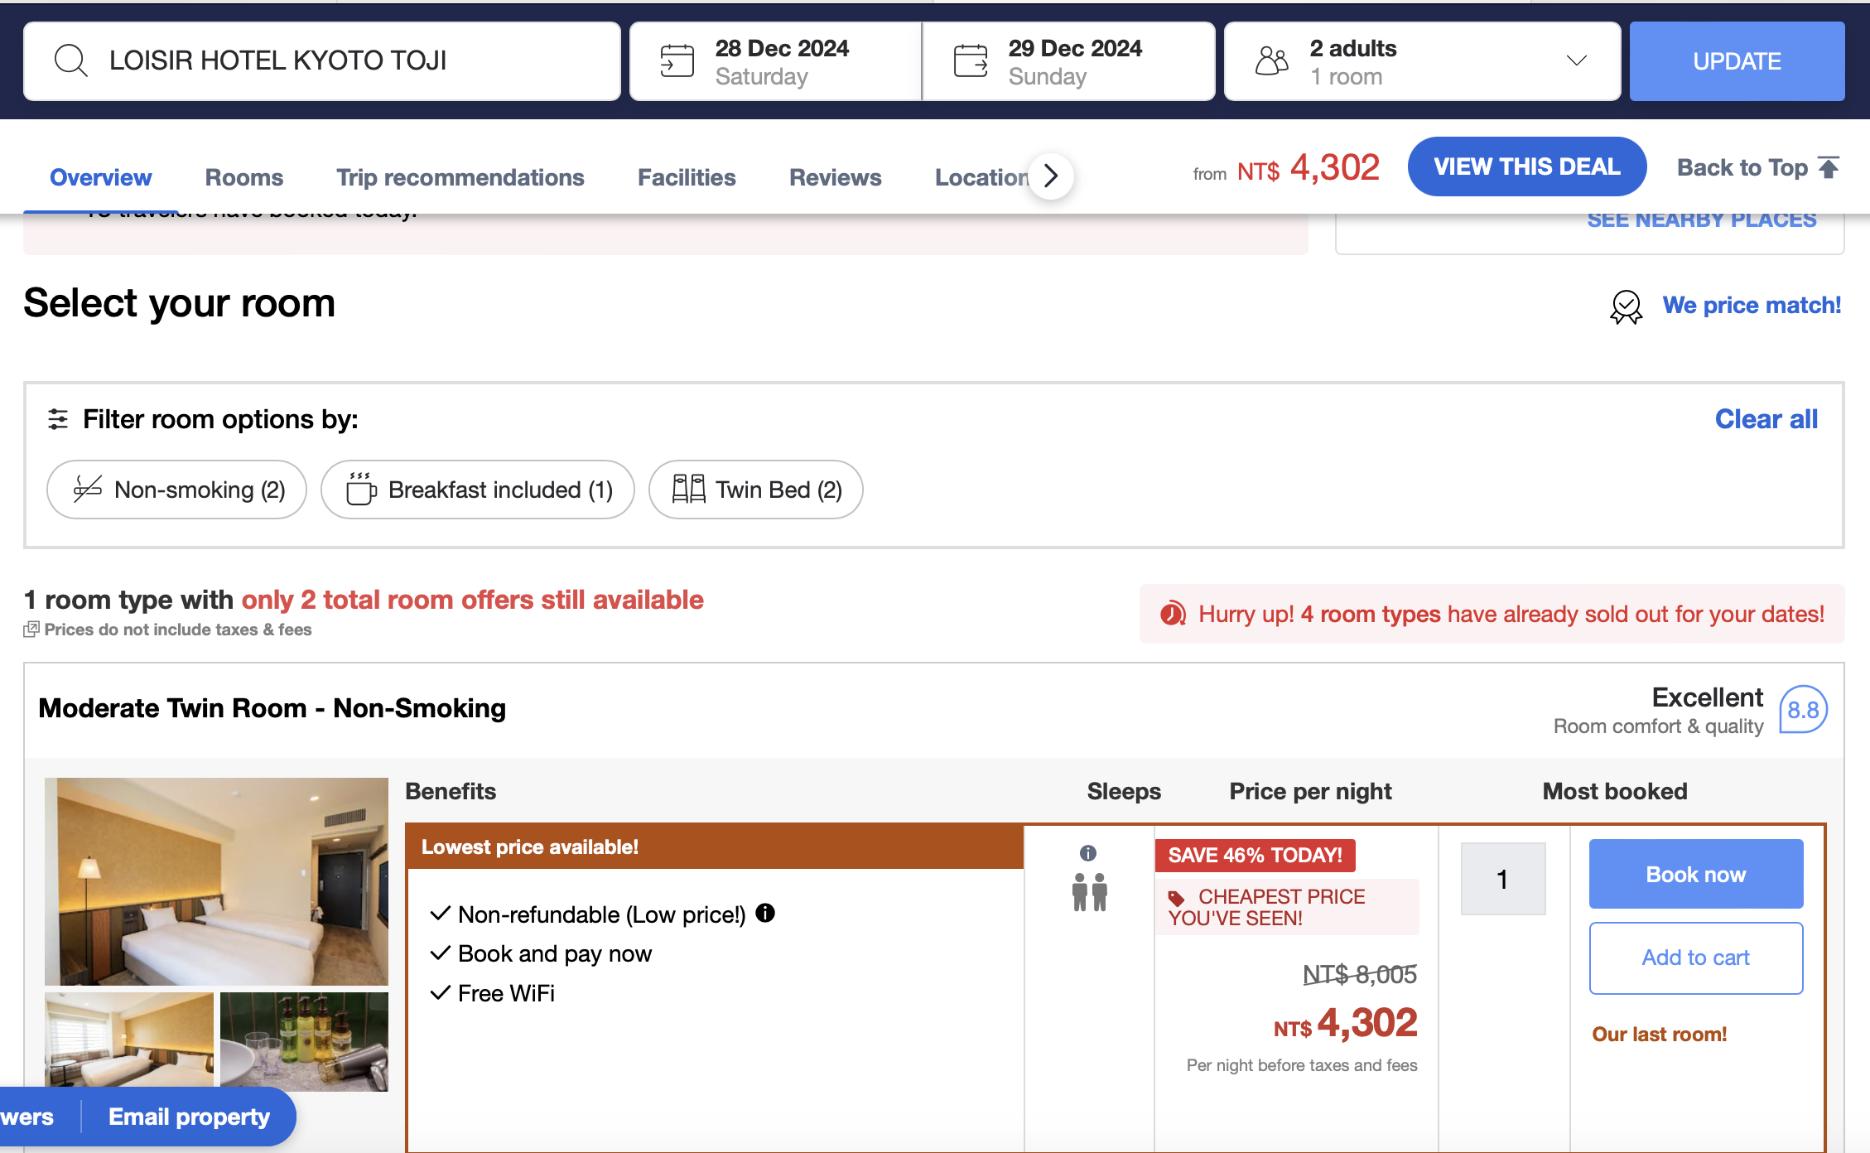The width and height of the screenshot is (1870, 1153).
Task: Click the sleeps info icon
Action: click(1088, 853)
